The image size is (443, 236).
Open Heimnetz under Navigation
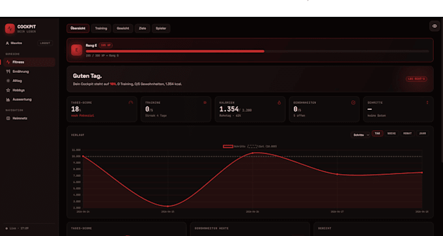tap(29, 118)
